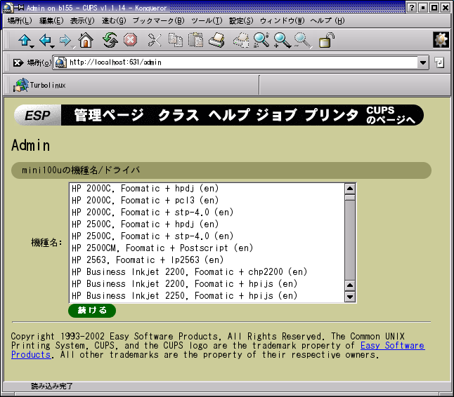The height and width of the screenshot is (397, 454).
Task: Open the Turbolinux bookmark
Action: coord(39,86)
